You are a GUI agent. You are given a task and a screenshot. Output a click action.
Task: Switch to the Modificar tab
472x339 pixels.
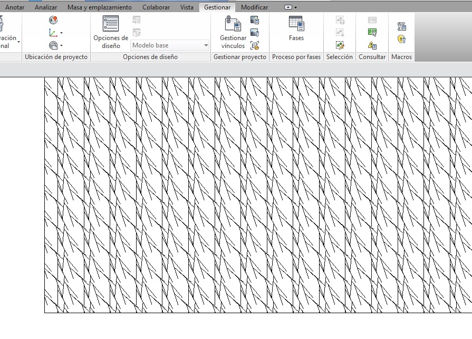254,7
